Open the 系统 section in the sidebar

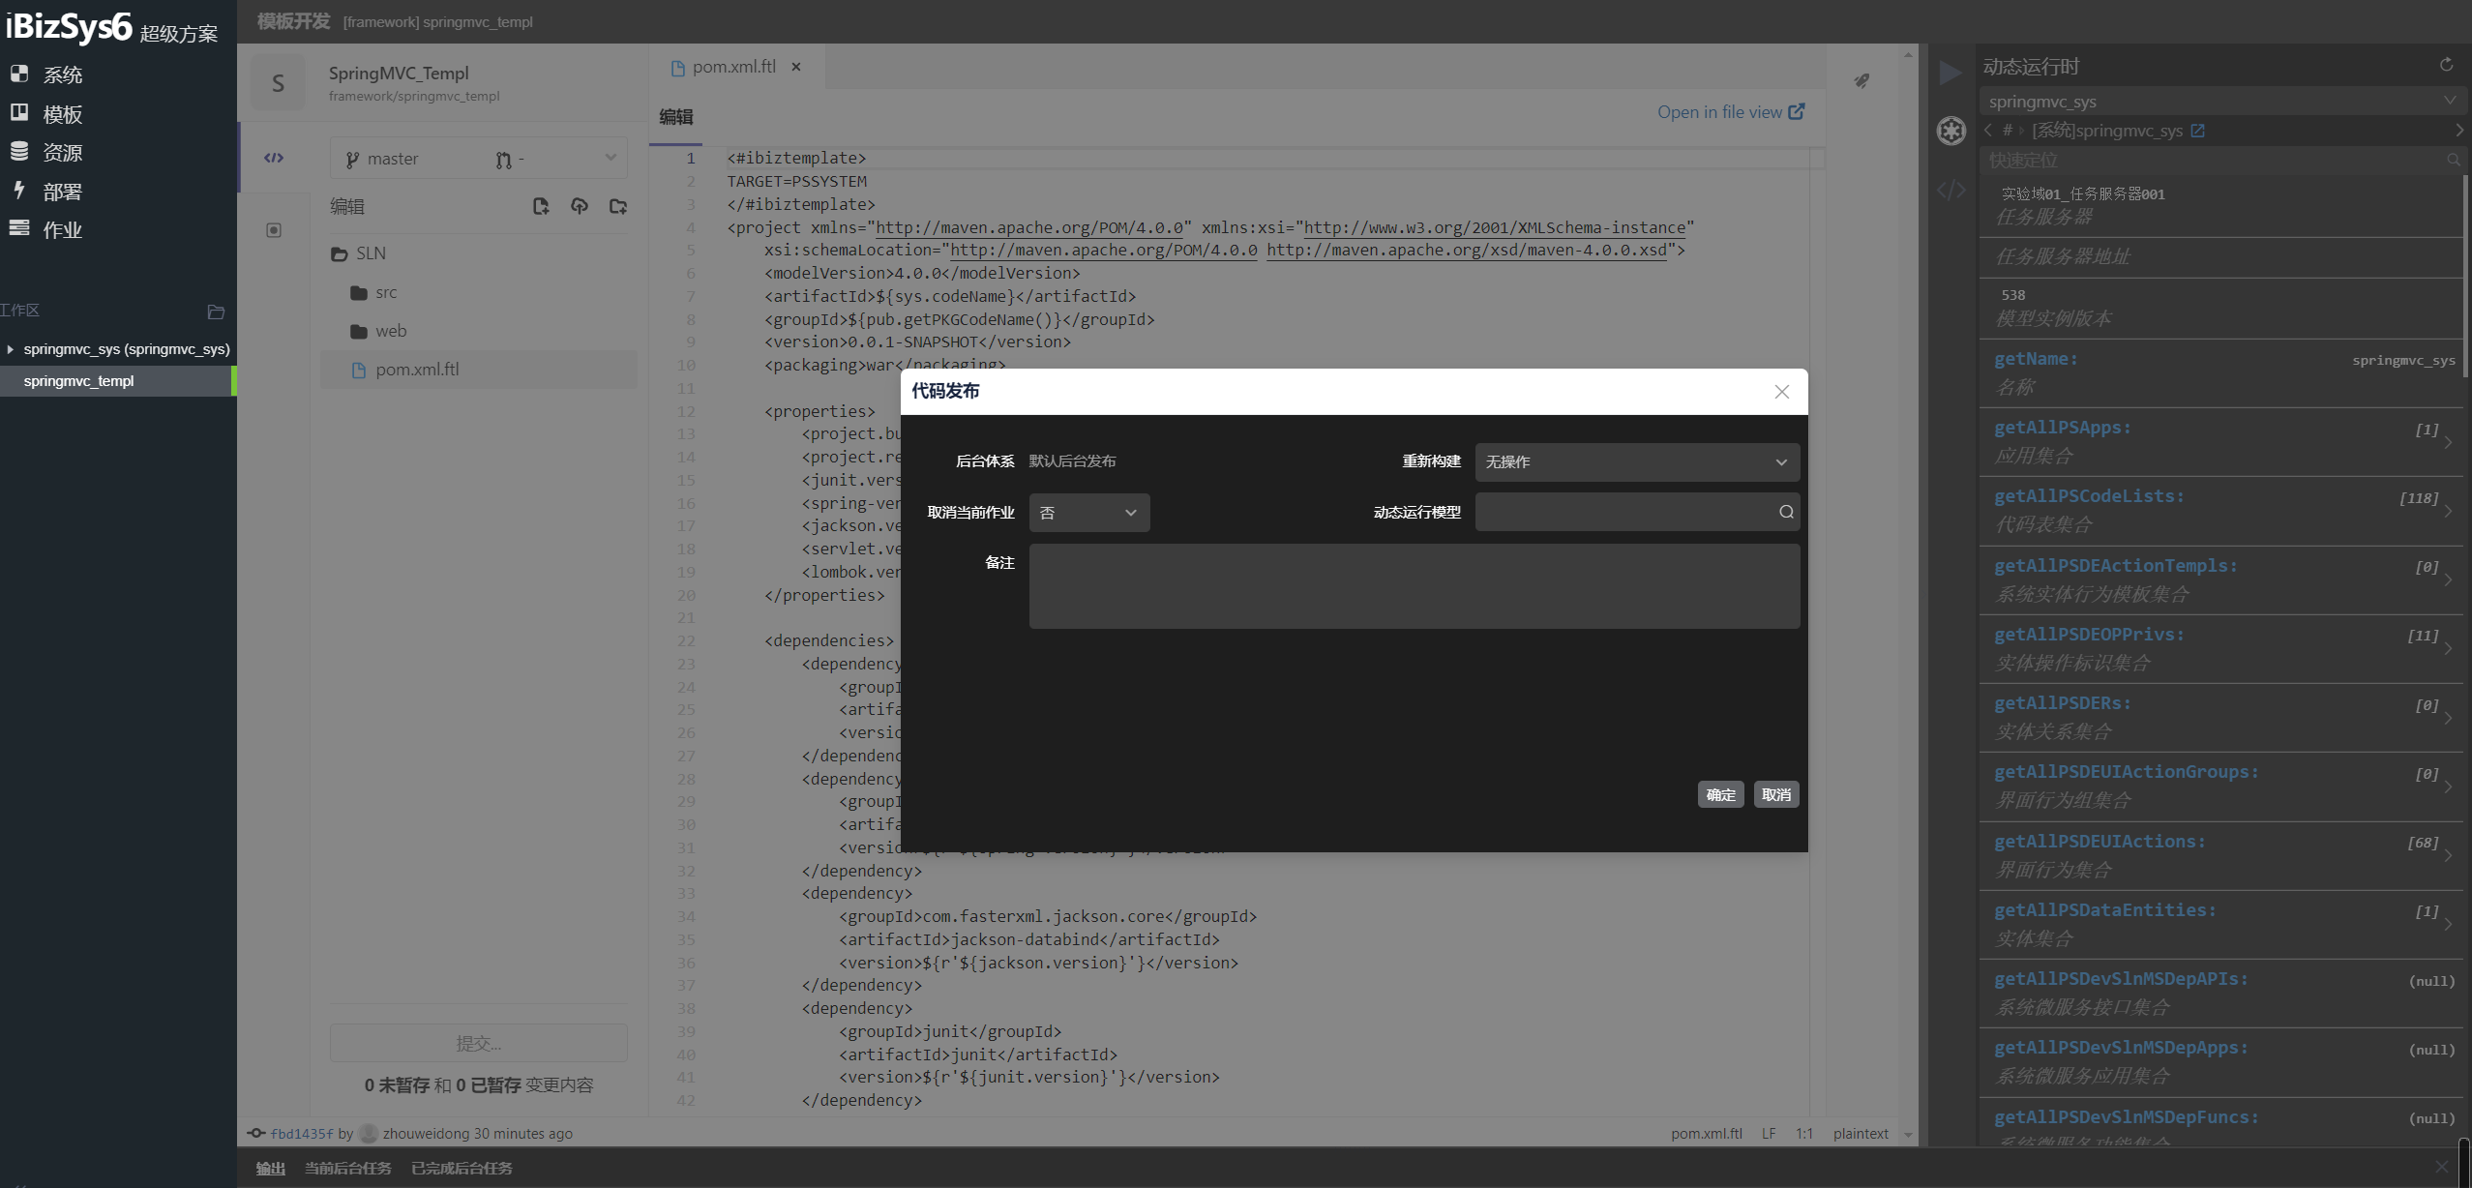click(x=46, y=74)
